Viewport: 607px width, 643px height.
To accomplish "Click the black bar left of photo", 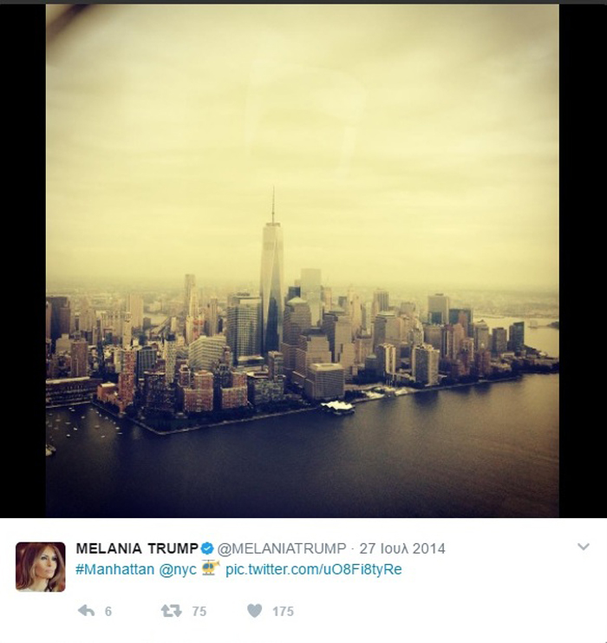I will [x=23, y=261].
